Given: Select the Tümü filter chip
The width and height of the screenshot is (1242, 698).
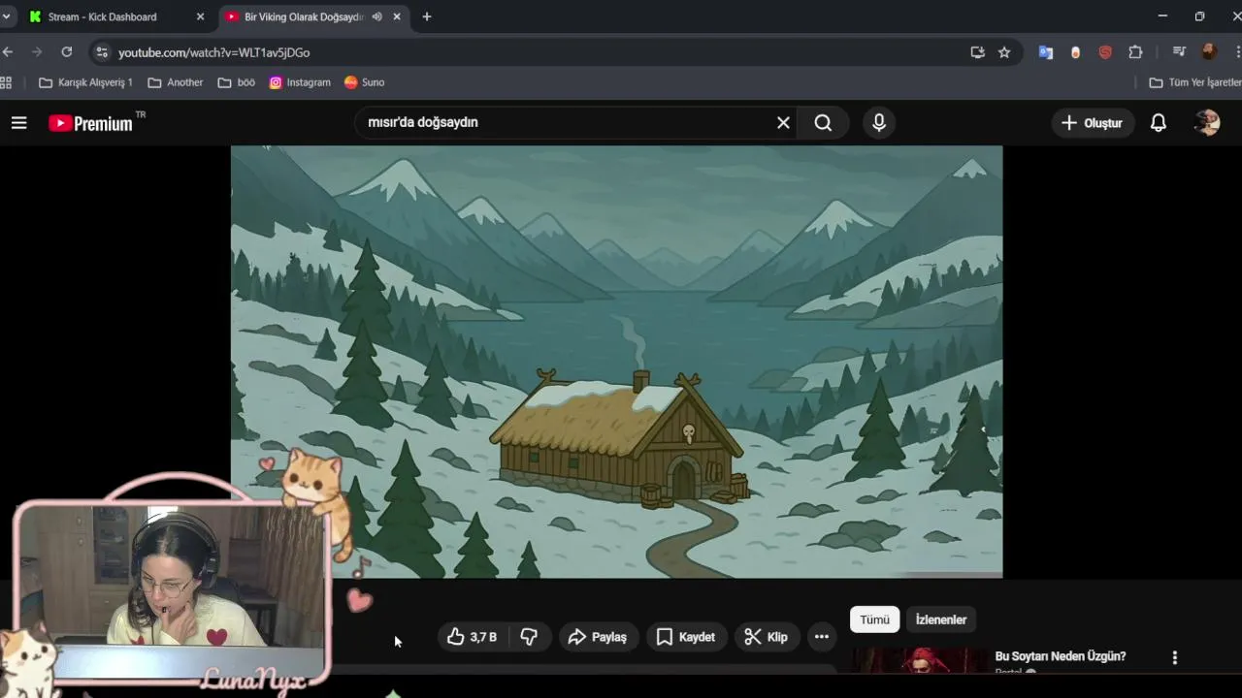Looking at the screenshot, I should [874, 619].
